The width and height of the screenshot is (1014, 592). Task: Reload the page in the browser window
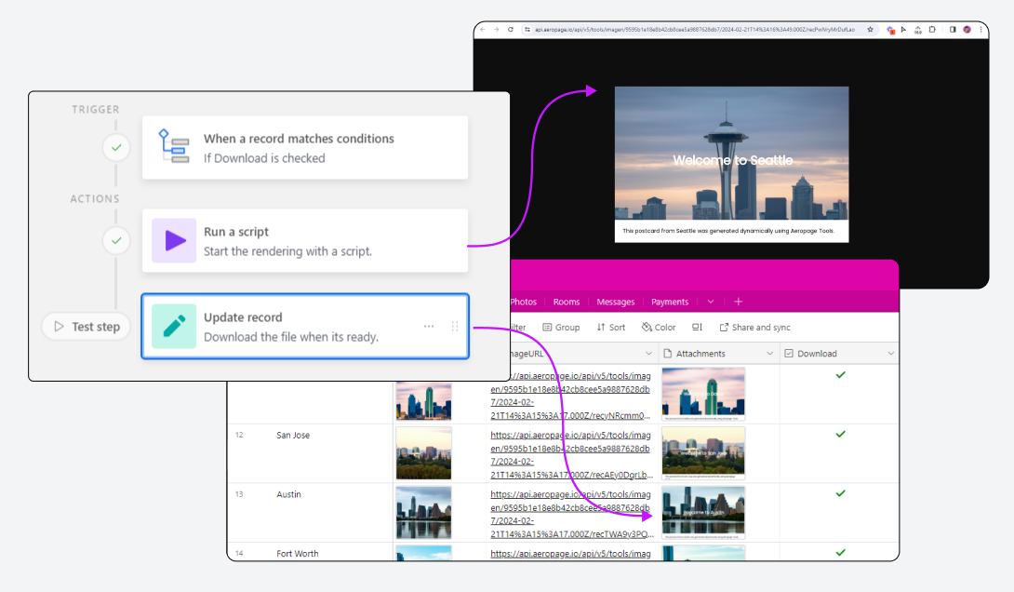(510, 30)
